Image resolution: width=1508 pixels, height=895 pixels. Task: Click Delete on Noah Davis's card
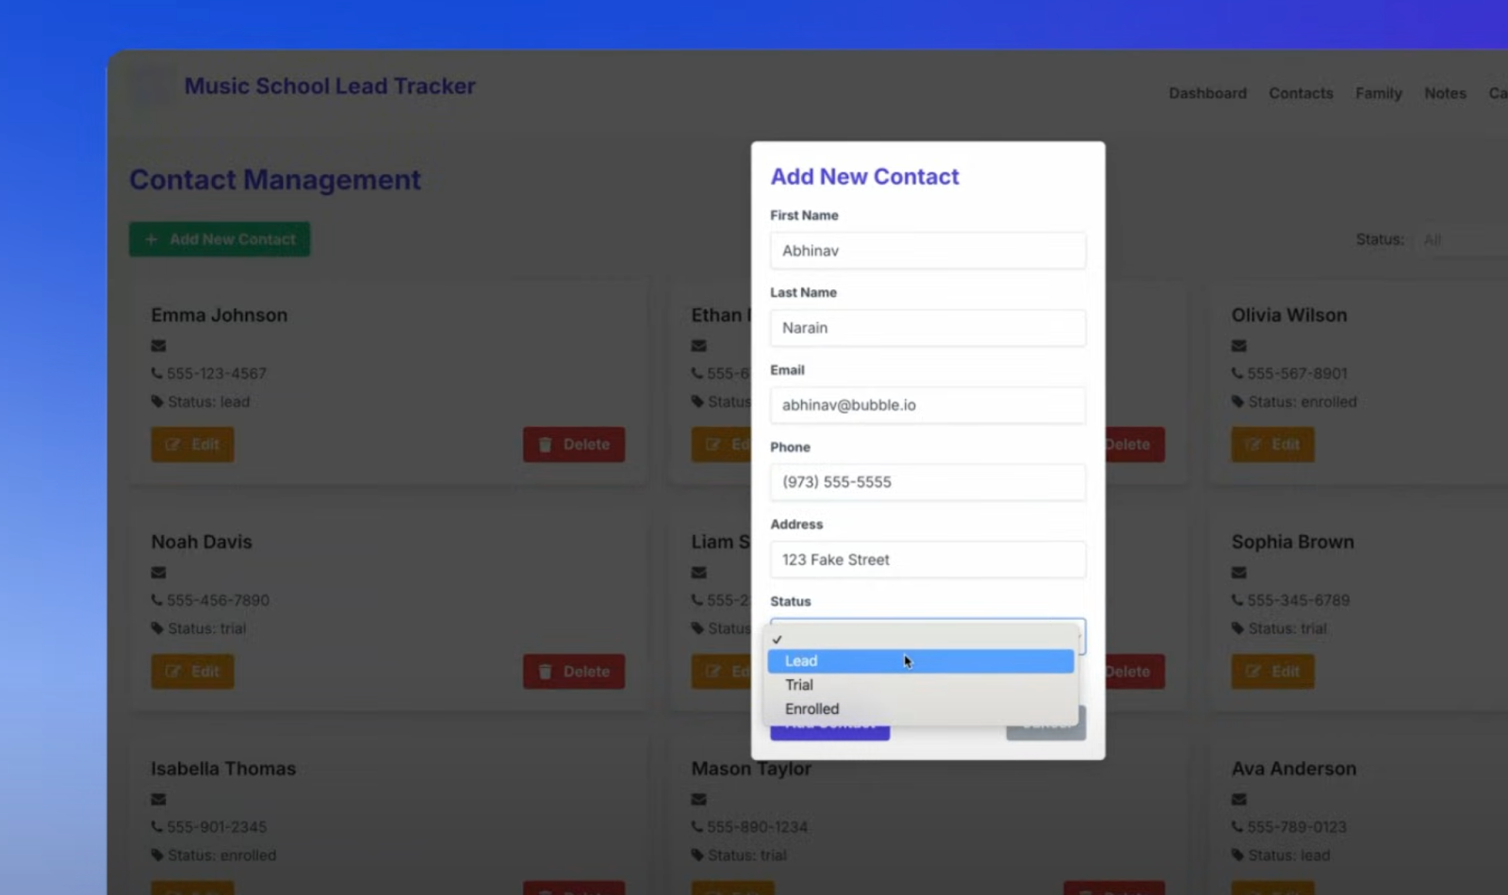coord(573,671)
